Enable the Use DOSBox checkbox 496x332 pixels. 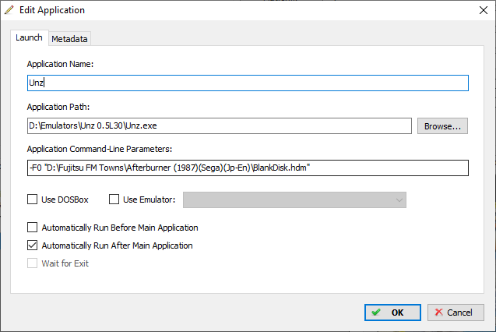[x=32, y=200]
